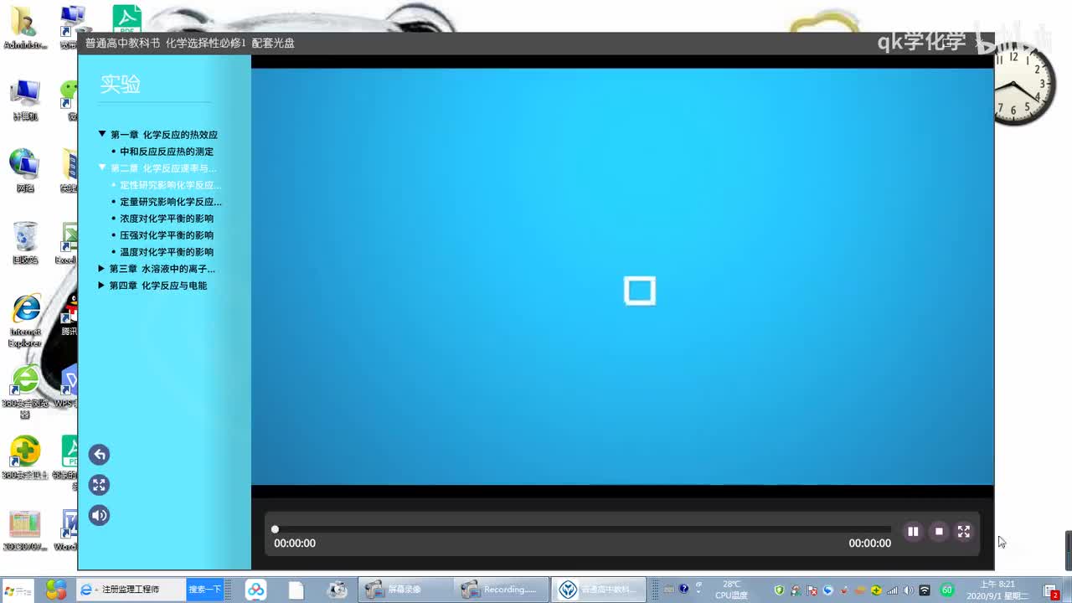Click the colorful browser icon beside Start
This screenshot has width=1072, height=603.
[56, 590]
